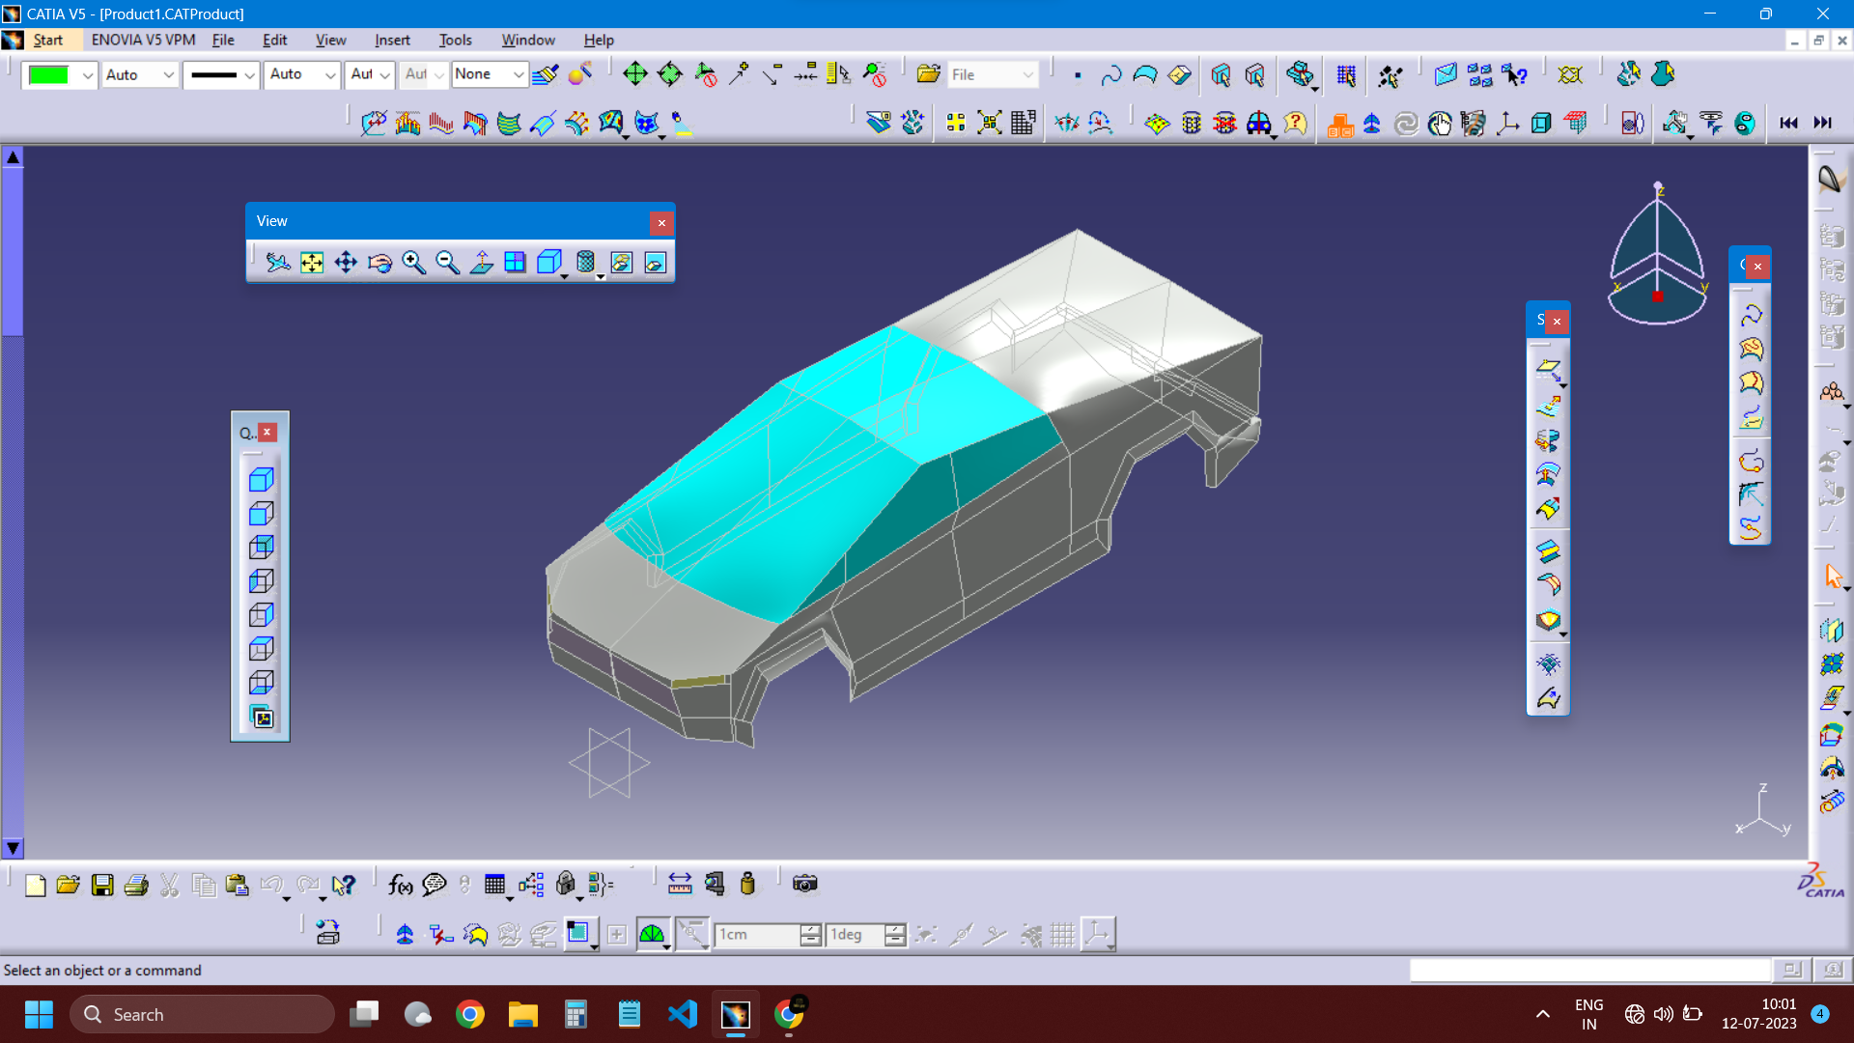1854x1043 pixels.
Task: Click the camera Capture icon in bottom toolbar
Action: 804,884
